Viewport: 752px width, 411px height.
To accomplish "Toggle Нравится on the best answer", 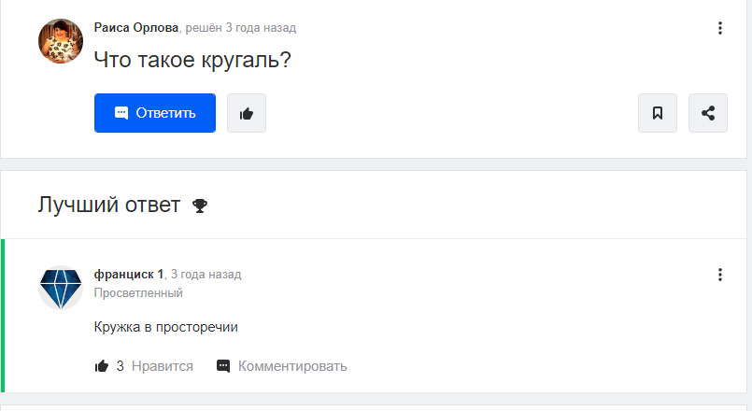I will tap(162, 366).
